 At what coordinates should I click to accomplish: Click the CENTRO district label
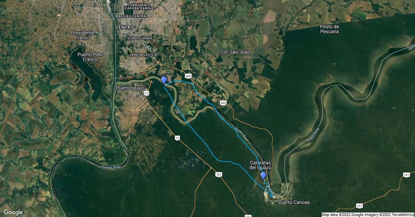(124, 27)
